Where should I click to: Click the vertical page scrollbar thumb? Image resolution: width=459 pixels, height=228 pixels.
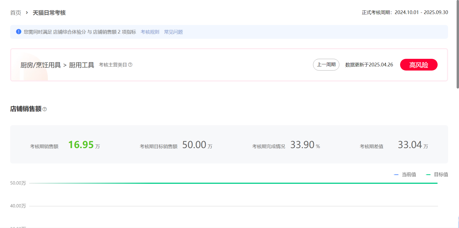[x=457, y=44]
